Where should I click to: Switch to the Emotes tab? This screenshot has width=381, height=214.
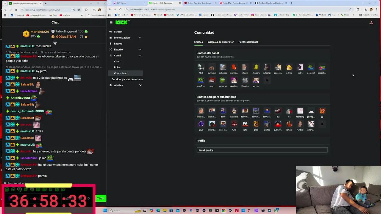[x=199, y=42]
